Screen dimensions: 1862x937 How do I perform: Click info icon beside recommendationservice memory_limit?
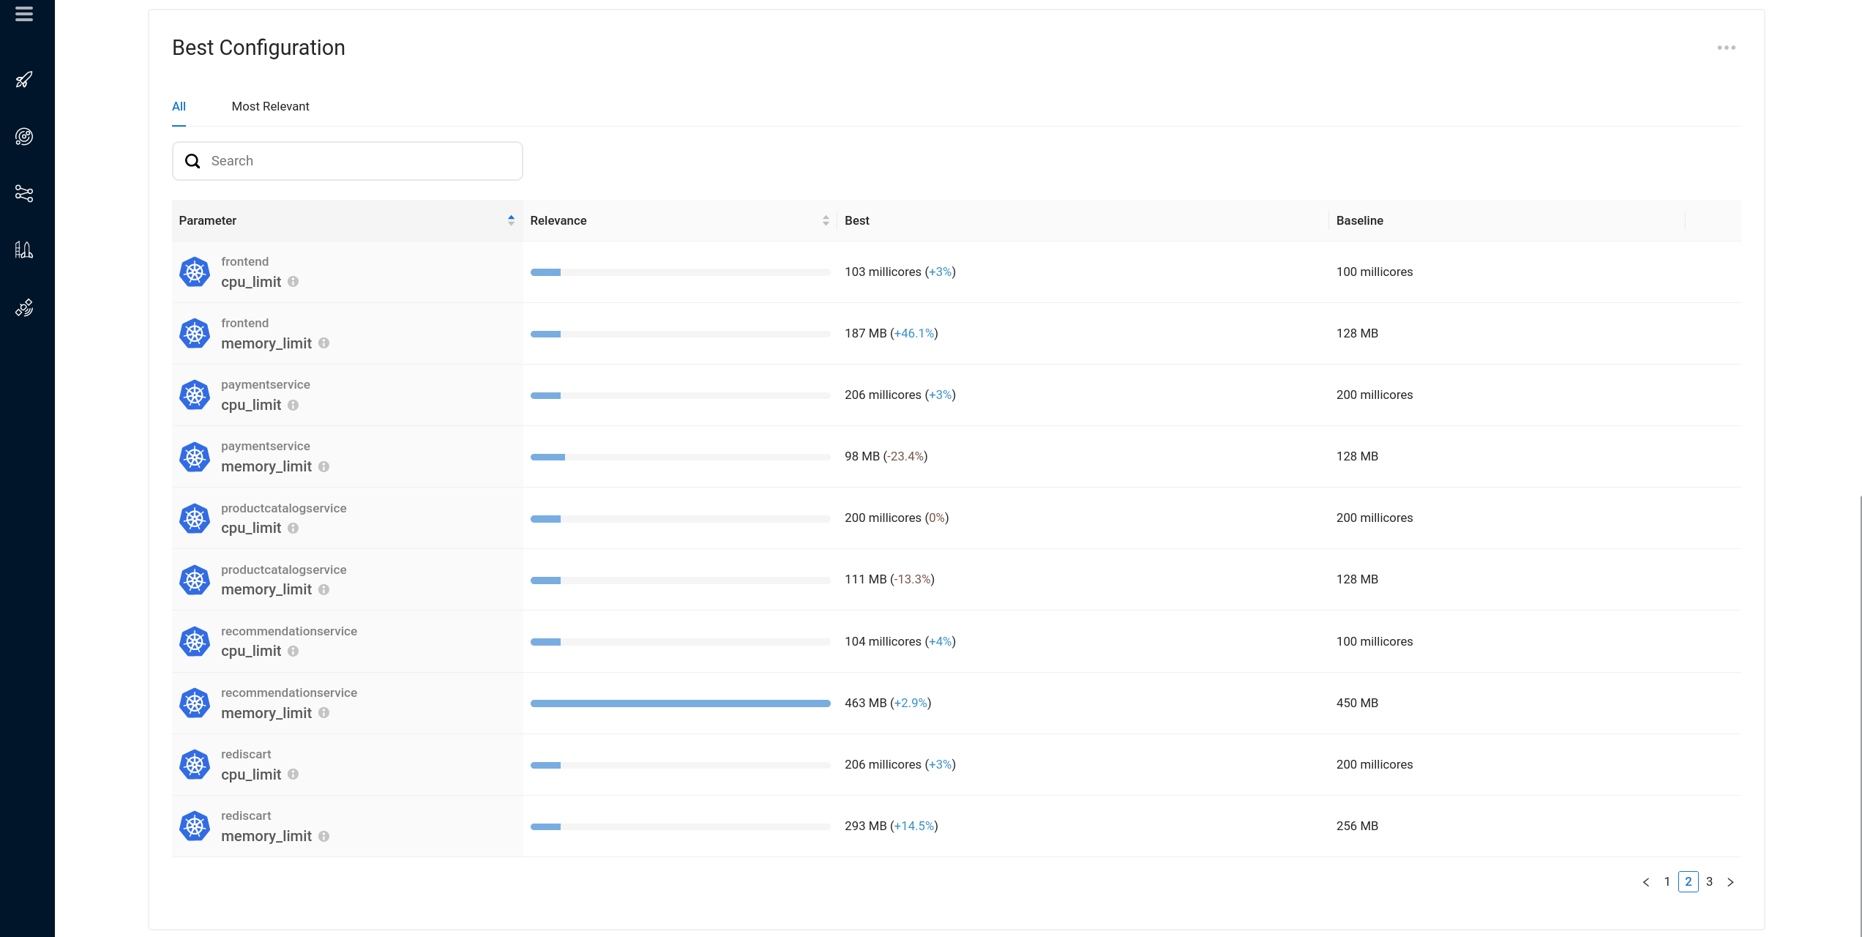coord(324,713)
